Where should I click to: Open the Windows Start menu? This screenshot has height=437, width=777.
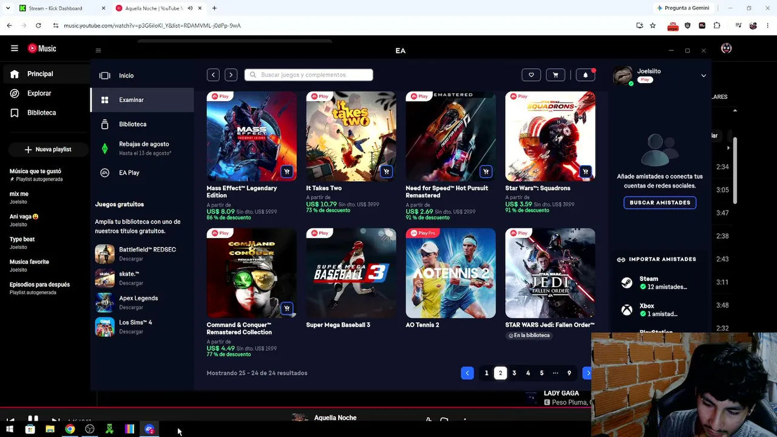pyautogui.click(x=10, y=430)
